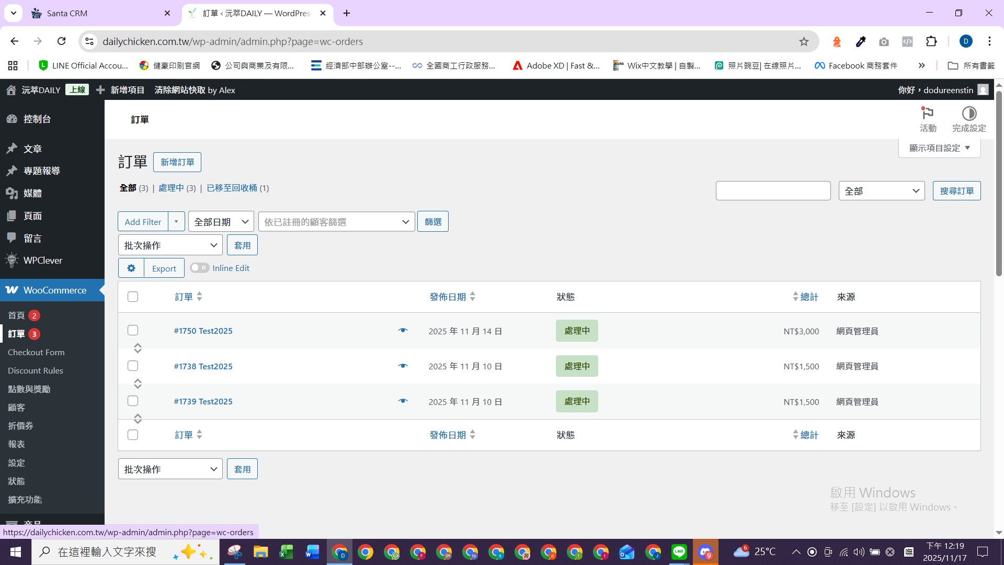This screenshot has height=565, width=1004.
Task: Click the 控制台 dashboard icon
Action: click(12, 119)
